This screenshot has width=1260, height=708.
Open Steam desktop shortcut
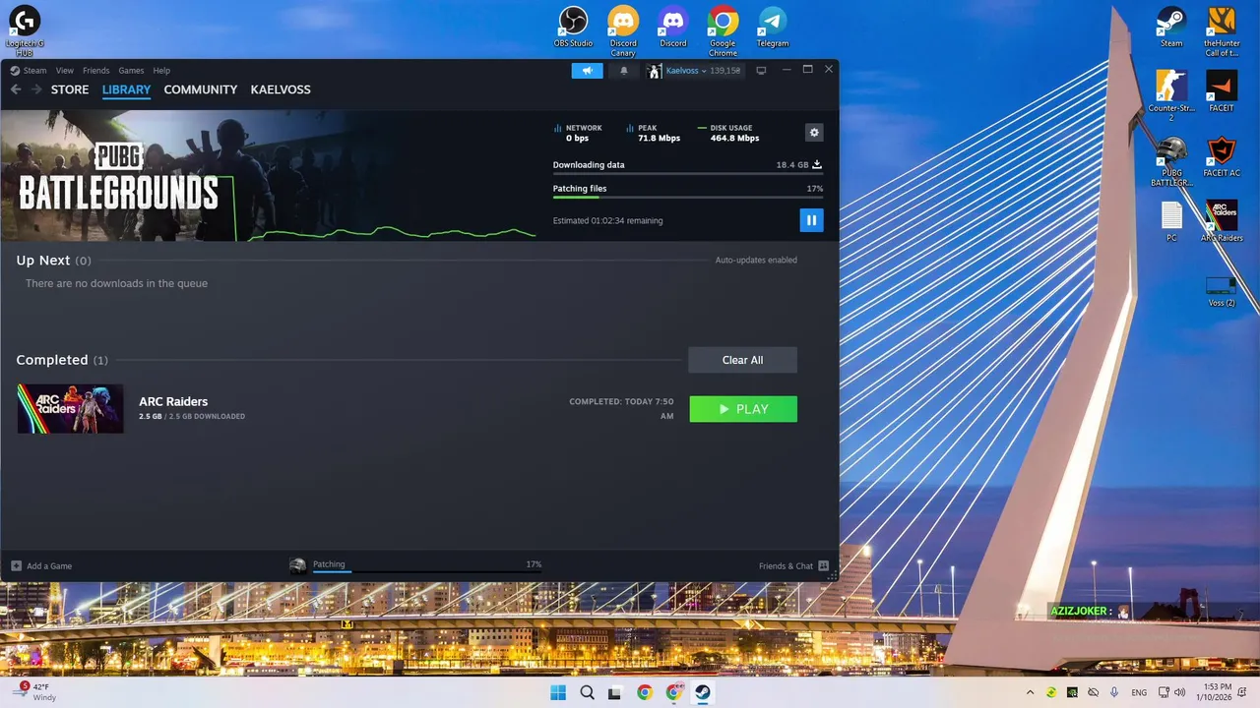tap(1171, 28)
